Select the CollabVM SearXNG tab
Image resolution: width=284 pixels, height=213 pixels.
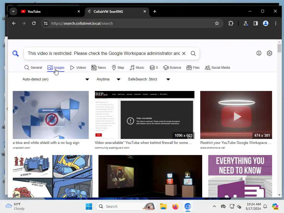point(117,11)
